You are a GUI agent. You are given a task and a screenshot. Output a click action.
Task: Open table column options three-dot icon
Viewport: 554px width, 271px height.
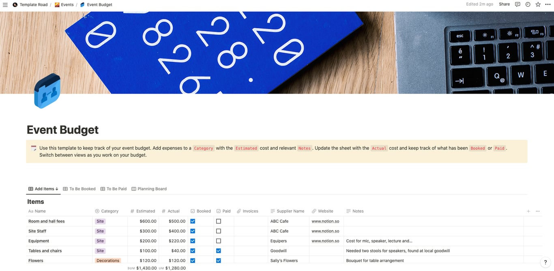pos(538,211)
